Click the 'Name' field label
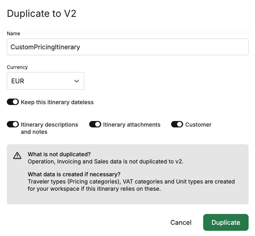Image resolution: width=255 pixels, height=236 pixels. [x=14, y=33]
